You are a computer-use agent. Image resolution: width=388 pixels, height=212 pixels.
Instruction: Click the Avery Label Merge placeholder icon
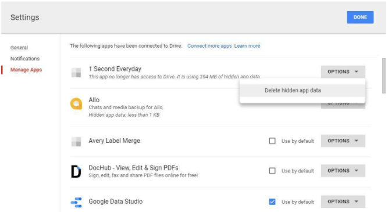tap(76, 142)
